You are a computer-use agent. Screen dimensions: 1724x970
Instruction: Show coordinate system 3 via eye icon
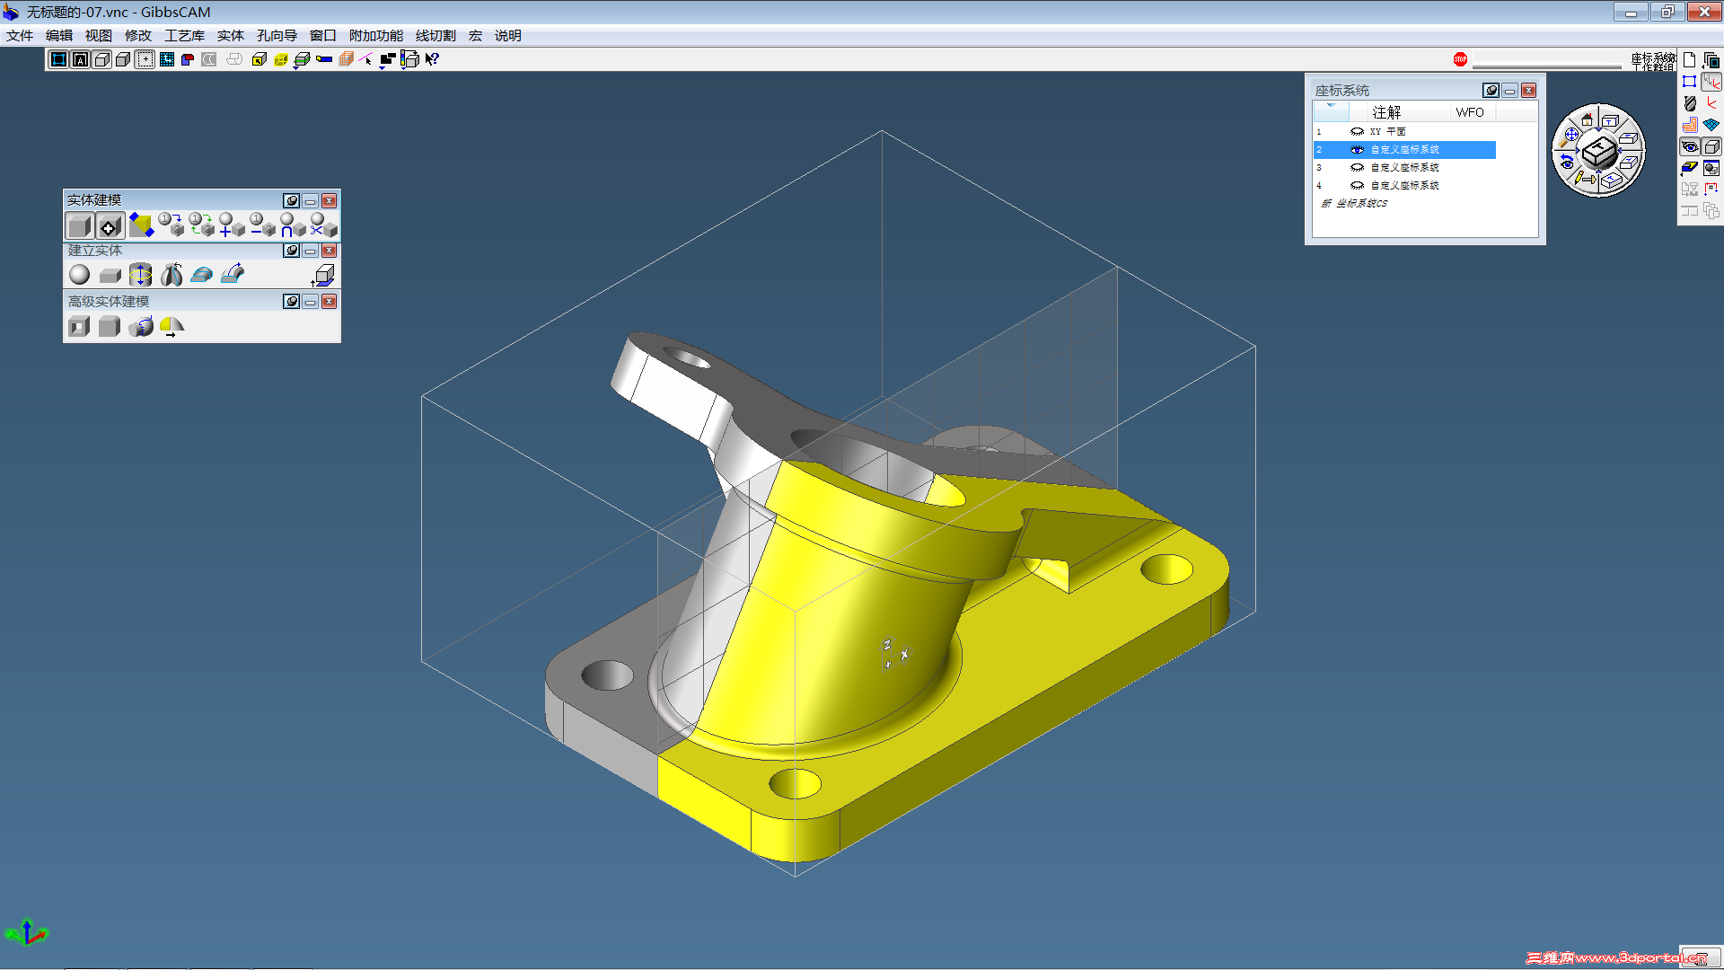(1357, 168)
